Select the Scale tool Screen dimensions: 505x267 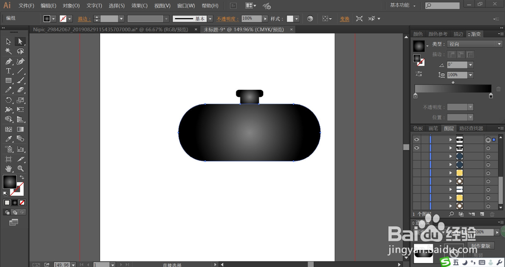(20, 100)
